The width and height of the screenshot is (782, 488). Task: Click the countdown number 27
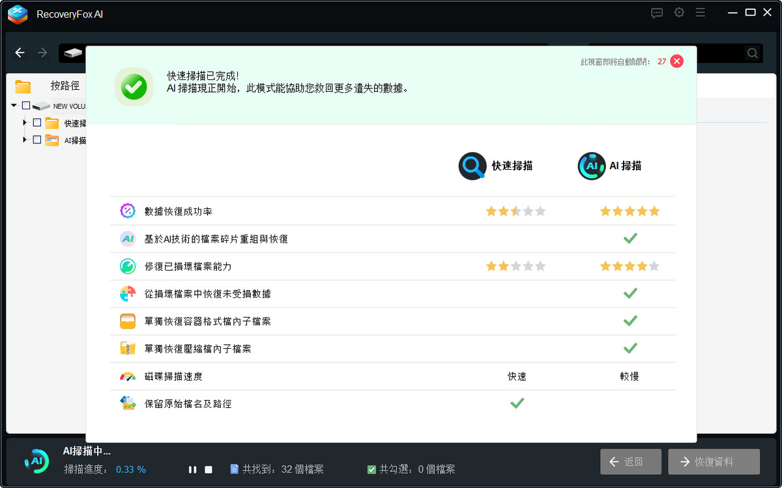click(x=661, y=61)
